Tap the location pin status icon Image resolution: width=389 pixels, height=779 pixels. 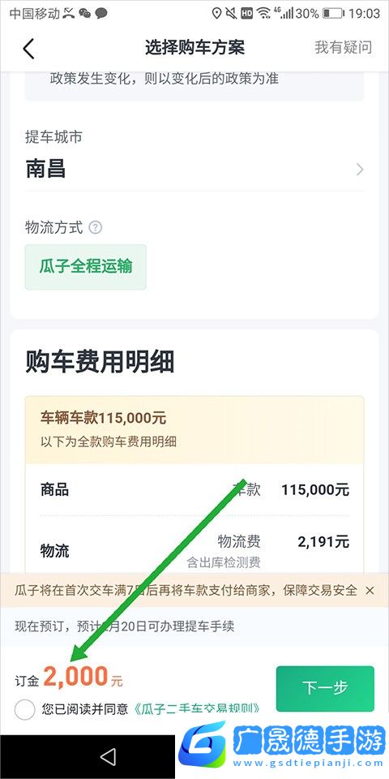pyautogui.click(x=216, y=14)
